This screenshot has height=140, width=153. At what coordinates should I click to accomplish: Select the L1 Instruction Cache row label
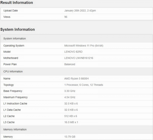(15, 104)
